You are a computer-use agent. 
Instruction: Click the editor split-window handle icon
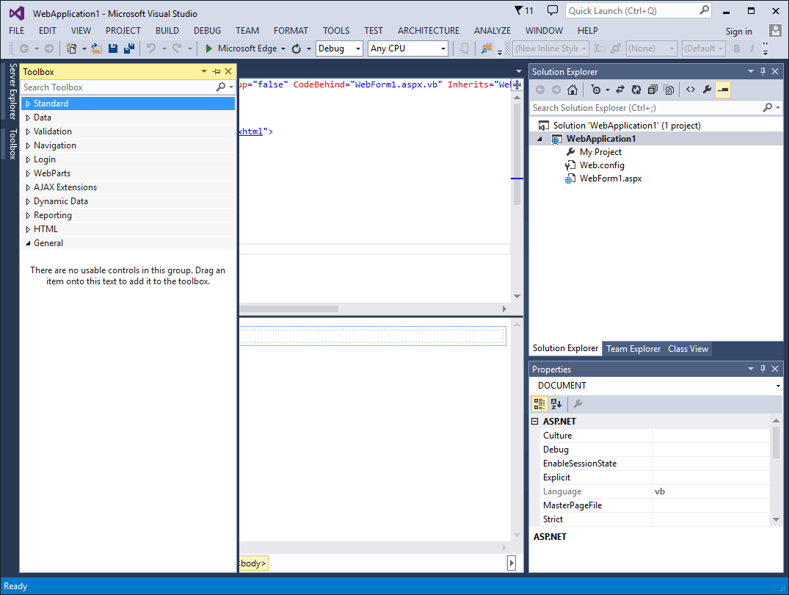coord(517,84)
